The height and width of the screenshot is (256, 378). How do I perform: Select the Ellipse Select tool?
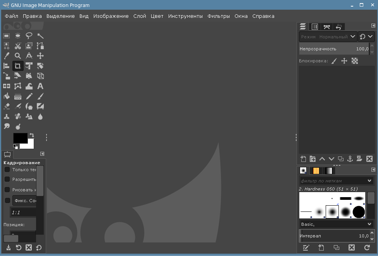pyautogui.click(x=18, y=36)
